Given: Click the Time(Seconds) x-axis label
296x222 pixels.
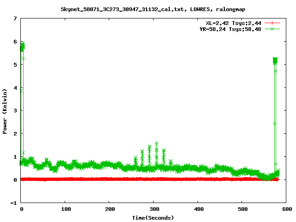Looking at the screenshot, I should [x=153, y=217].
